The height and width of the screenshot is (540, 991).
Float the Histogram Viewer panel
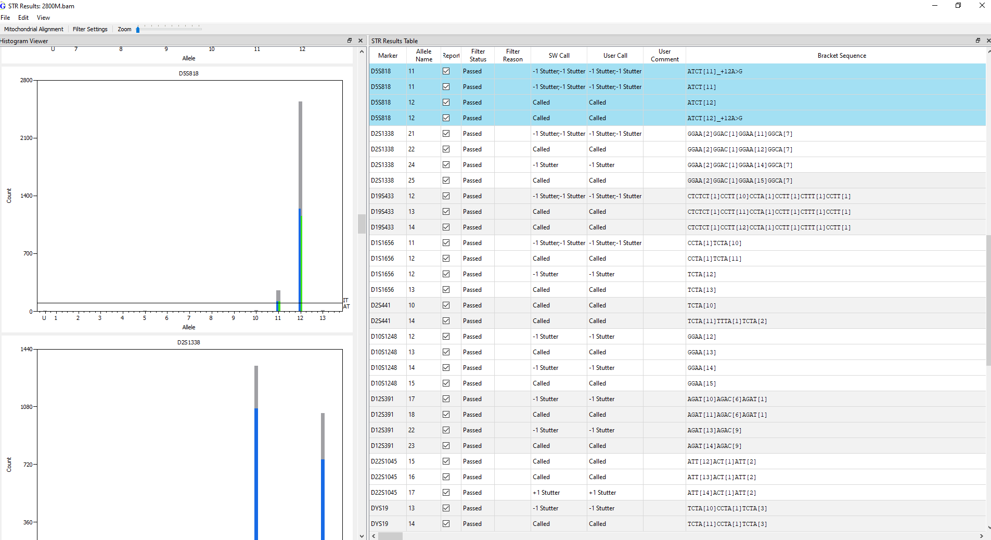(350, 41)
